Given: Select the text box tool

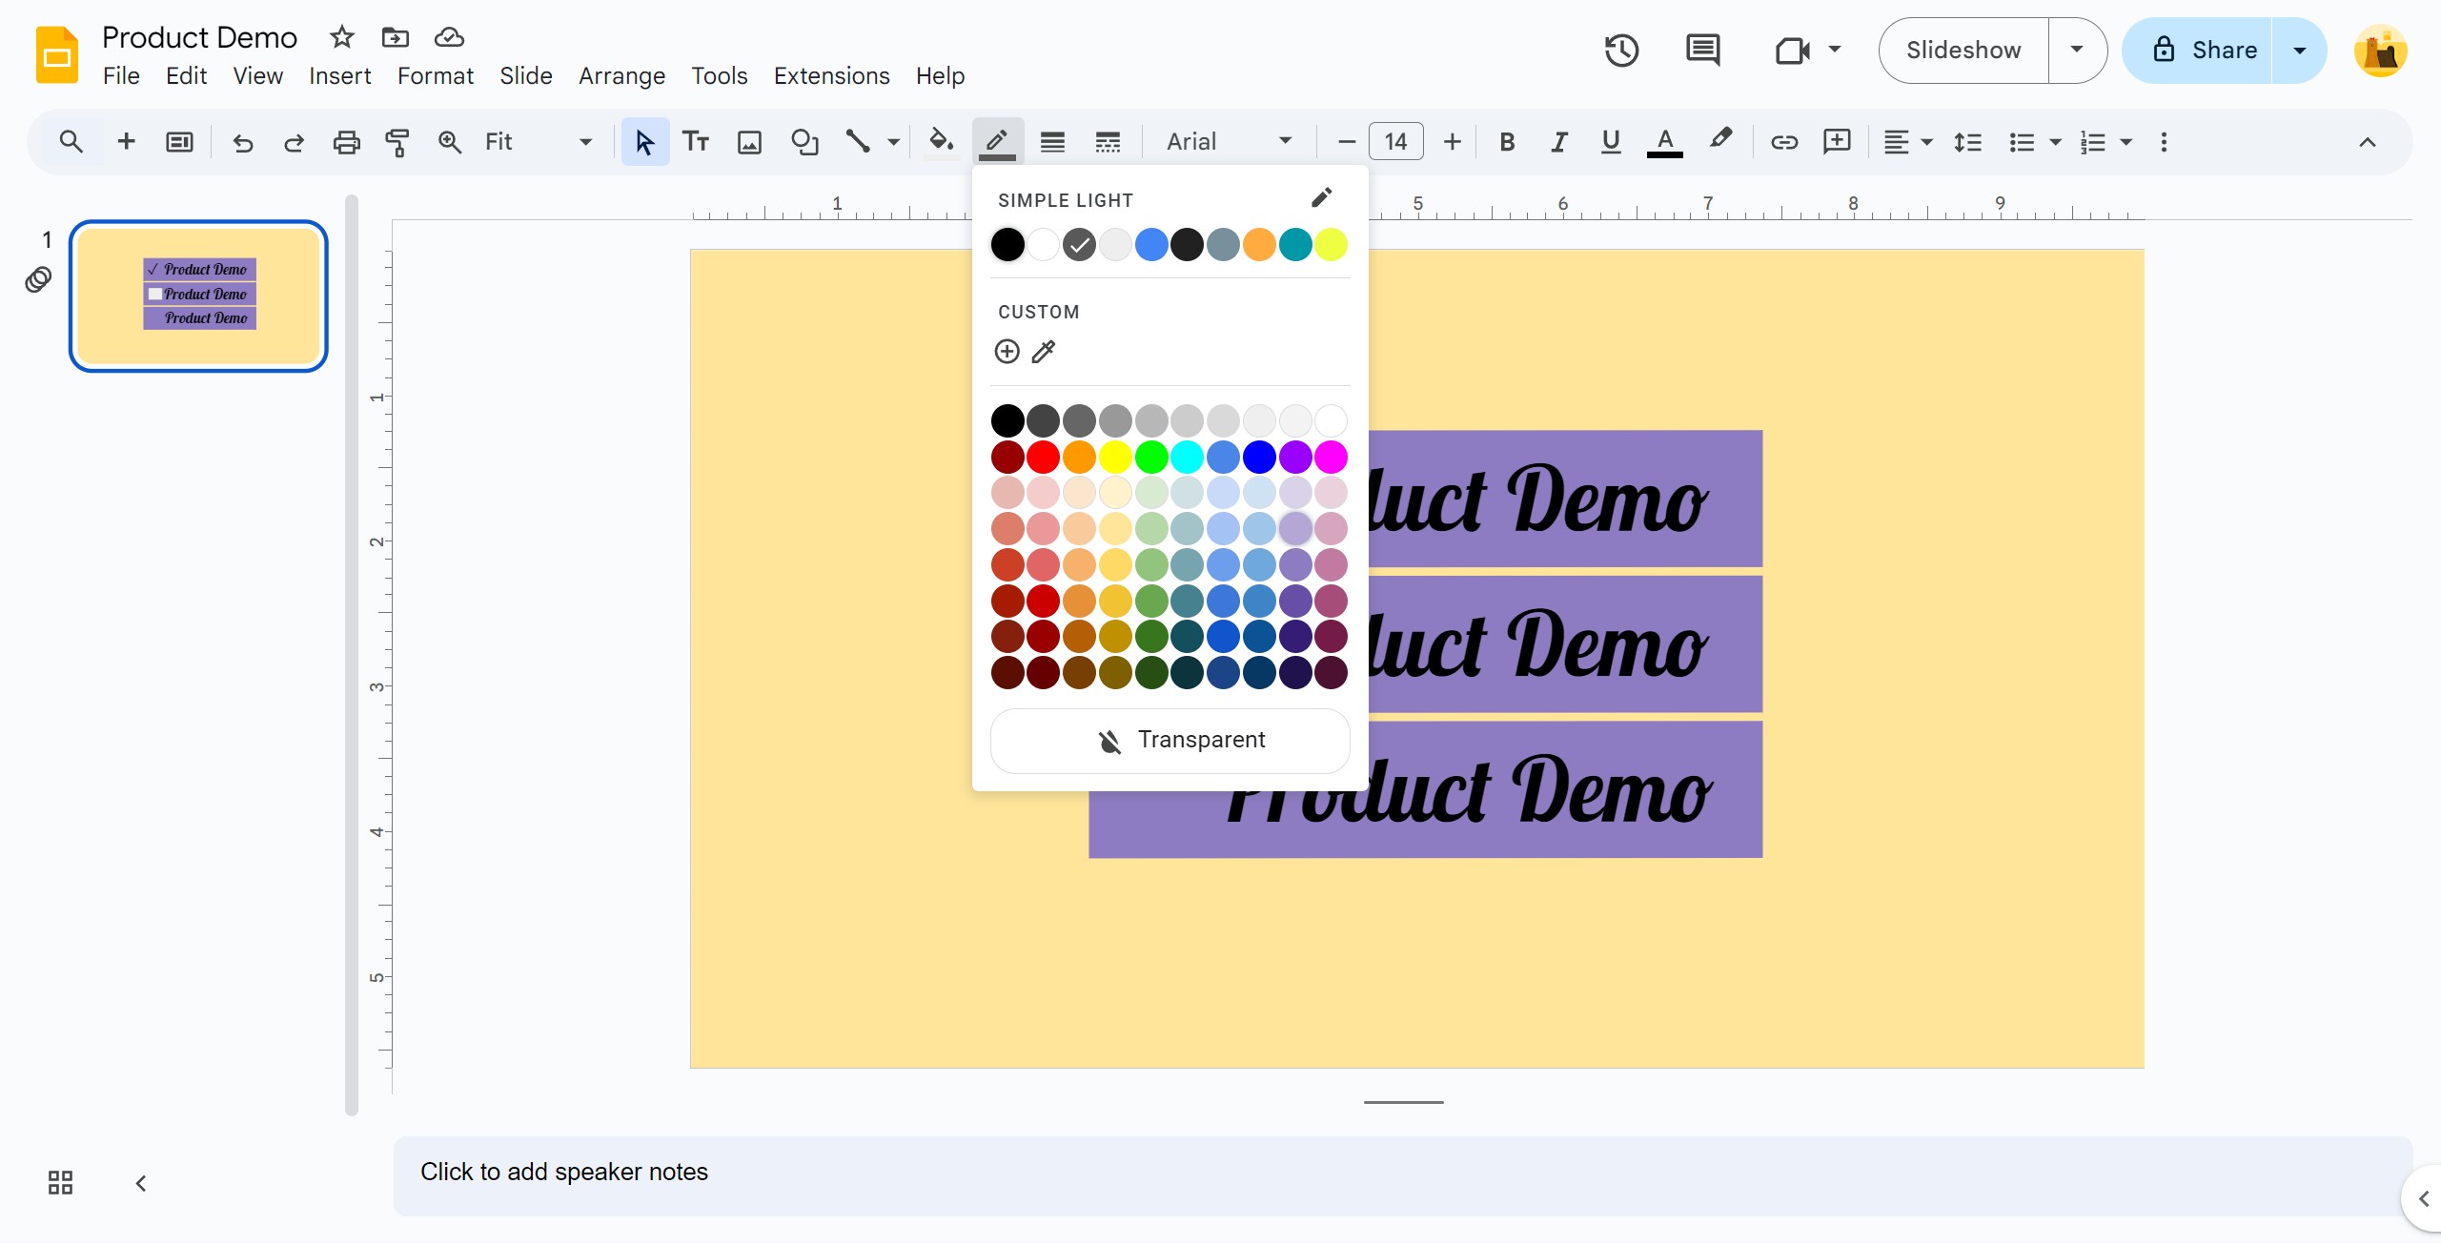Looking at the screenshot, I should pyautogui.click(x=696, y=142).
